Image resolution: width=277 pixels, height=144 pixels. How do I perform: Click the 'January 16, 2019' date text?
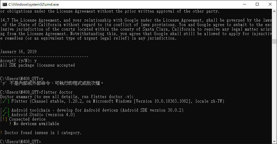pos(18,52)
